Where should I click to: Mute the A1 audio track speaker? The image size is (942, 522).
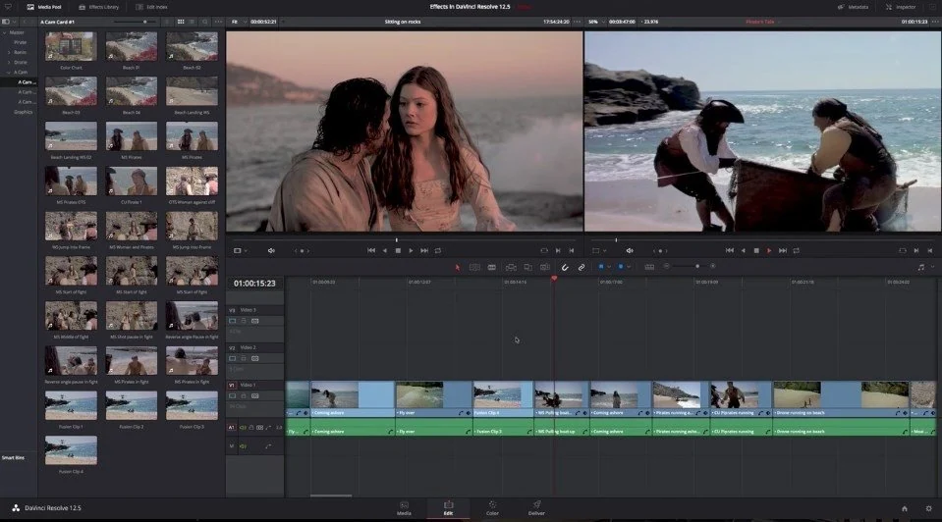[x=244, y=427]
